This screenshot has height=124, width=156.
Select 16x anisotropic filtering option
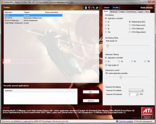(x=145, y=61)
